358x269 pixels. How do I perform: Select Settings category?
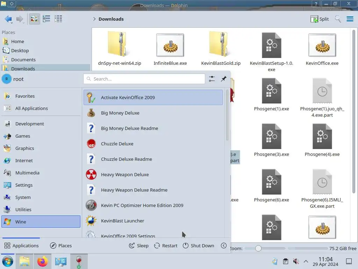[41, 185]
